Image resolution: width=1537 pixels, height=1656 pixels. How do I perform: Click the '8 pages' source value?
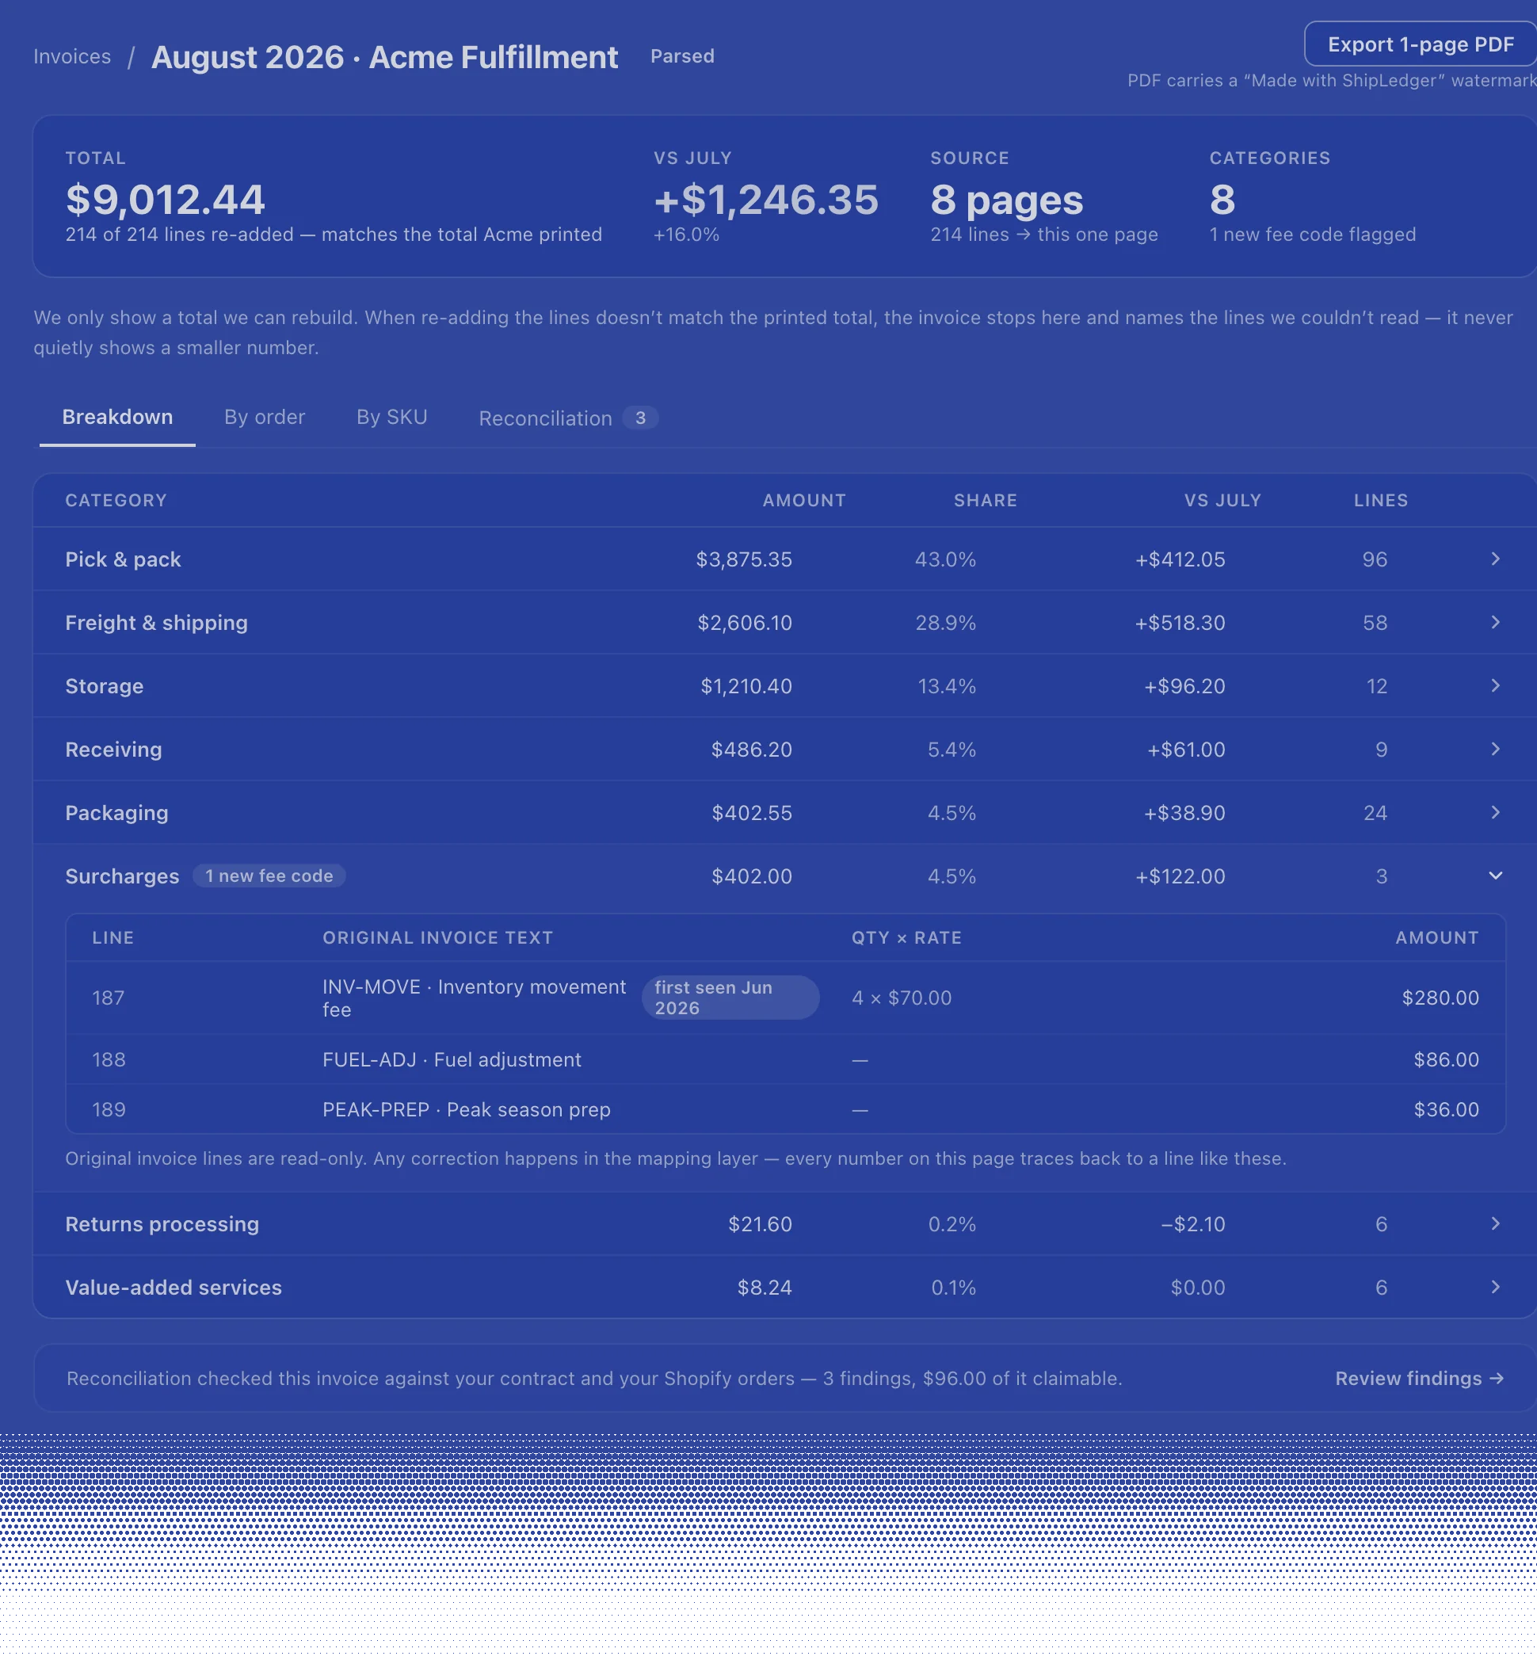click(1006, 200)
